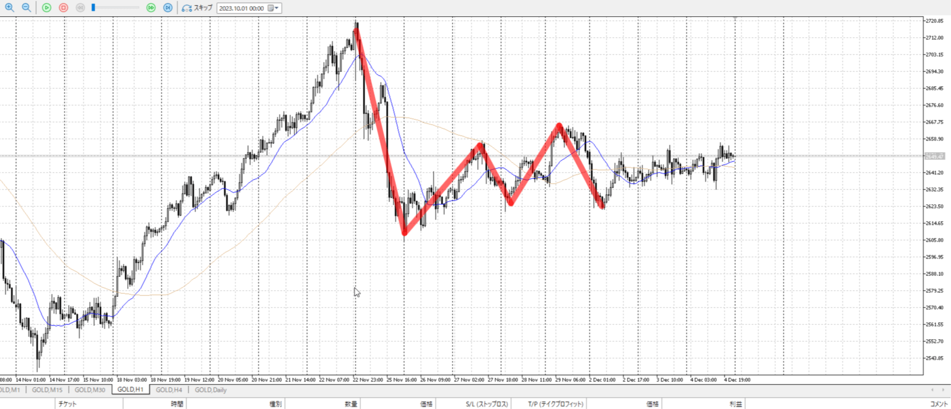Screen dimensions: 951x409
Task: Select the GOLD,H1 chart tab
Action: click(x=130, y=390)
